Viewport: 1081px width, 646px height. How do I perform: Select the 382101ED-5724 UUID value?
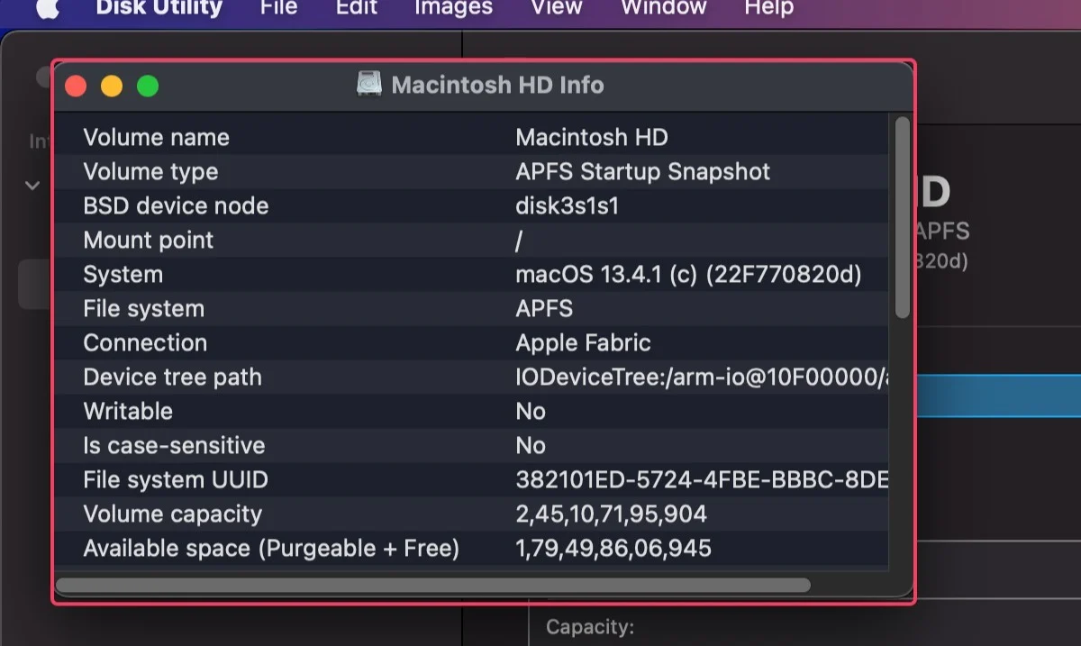point(702,480)
